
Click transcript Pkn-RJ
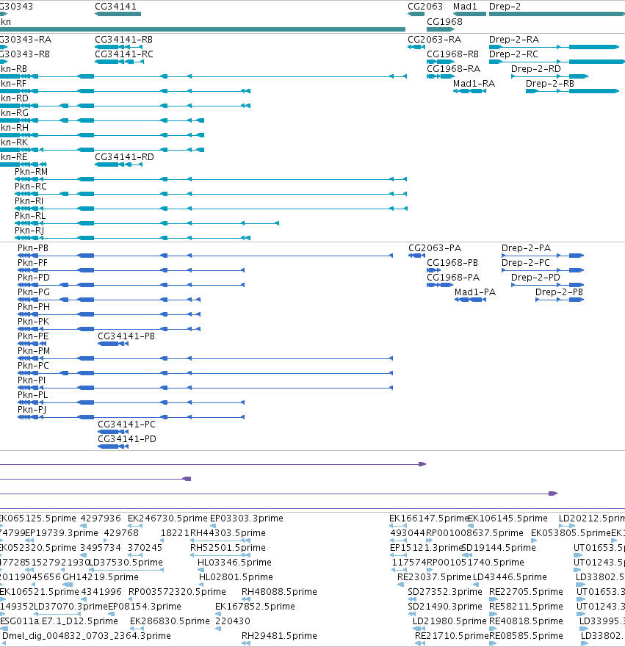[x=29, y=231]
